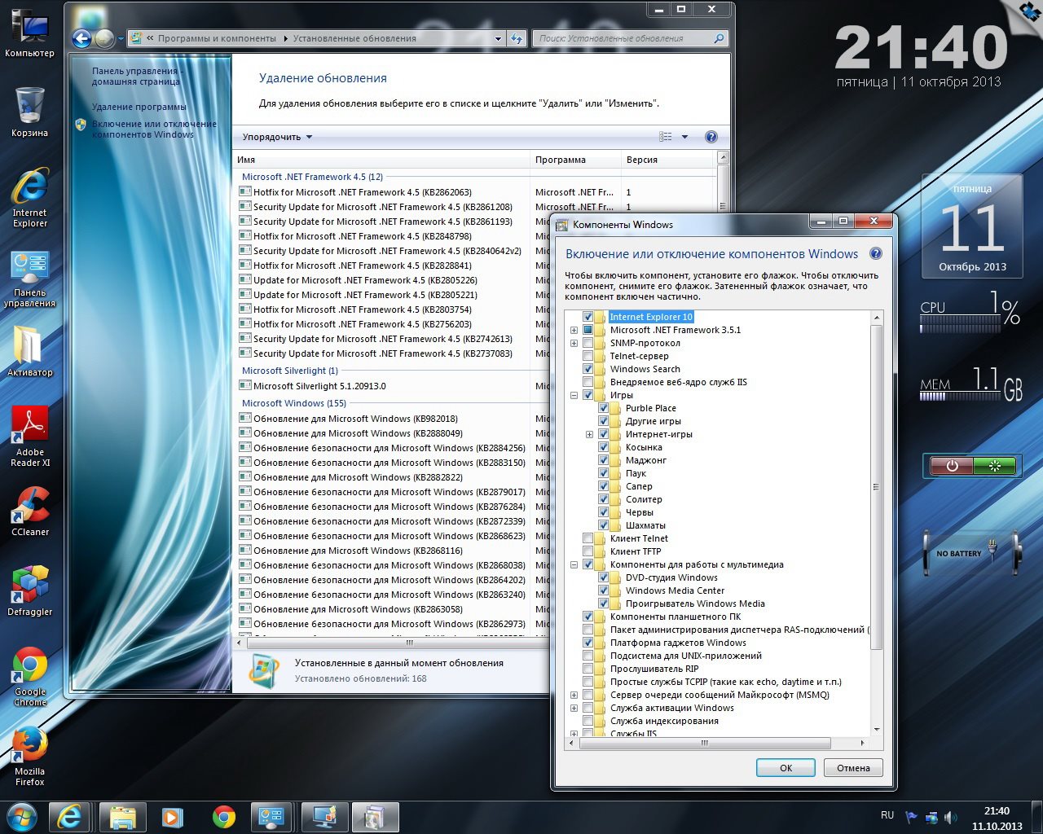Click the help icon in updates toolbar
The image size is (1043, 834).
click(711, 137)
